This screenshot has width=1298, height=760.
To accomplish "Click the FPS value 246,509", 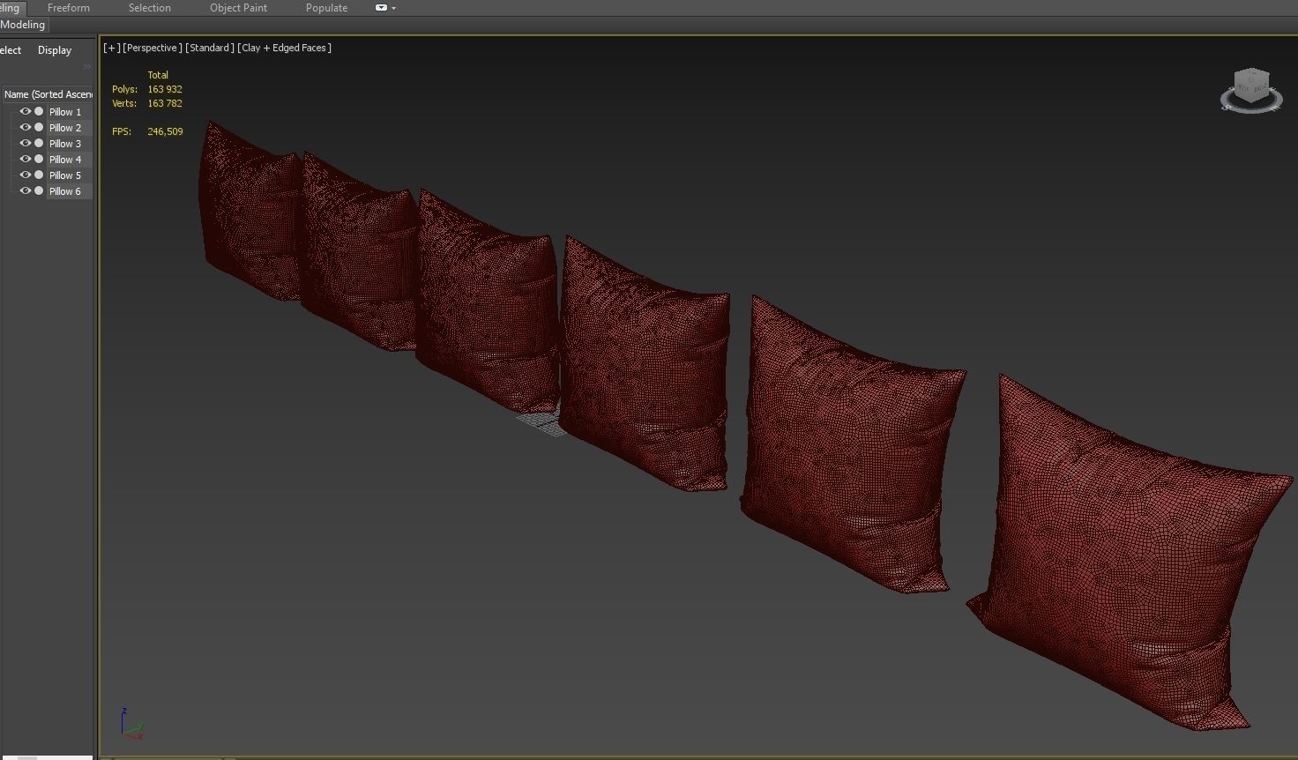I will (x=166, y=131).
